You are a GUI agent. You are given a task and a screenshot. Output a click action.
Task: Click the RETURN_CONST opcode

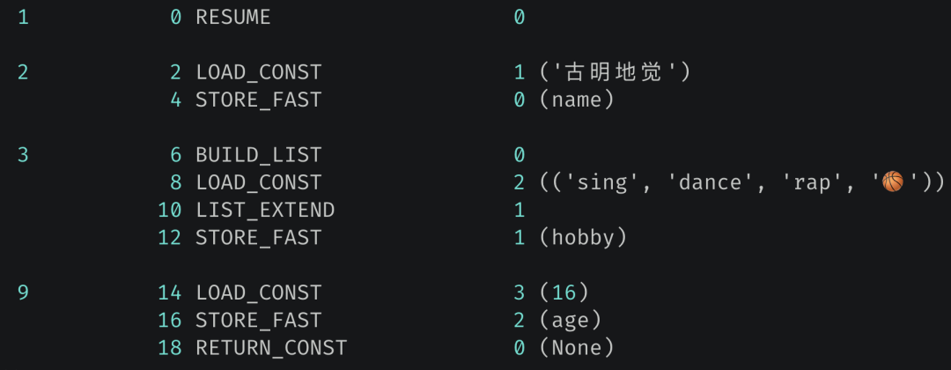coord(270,348)
